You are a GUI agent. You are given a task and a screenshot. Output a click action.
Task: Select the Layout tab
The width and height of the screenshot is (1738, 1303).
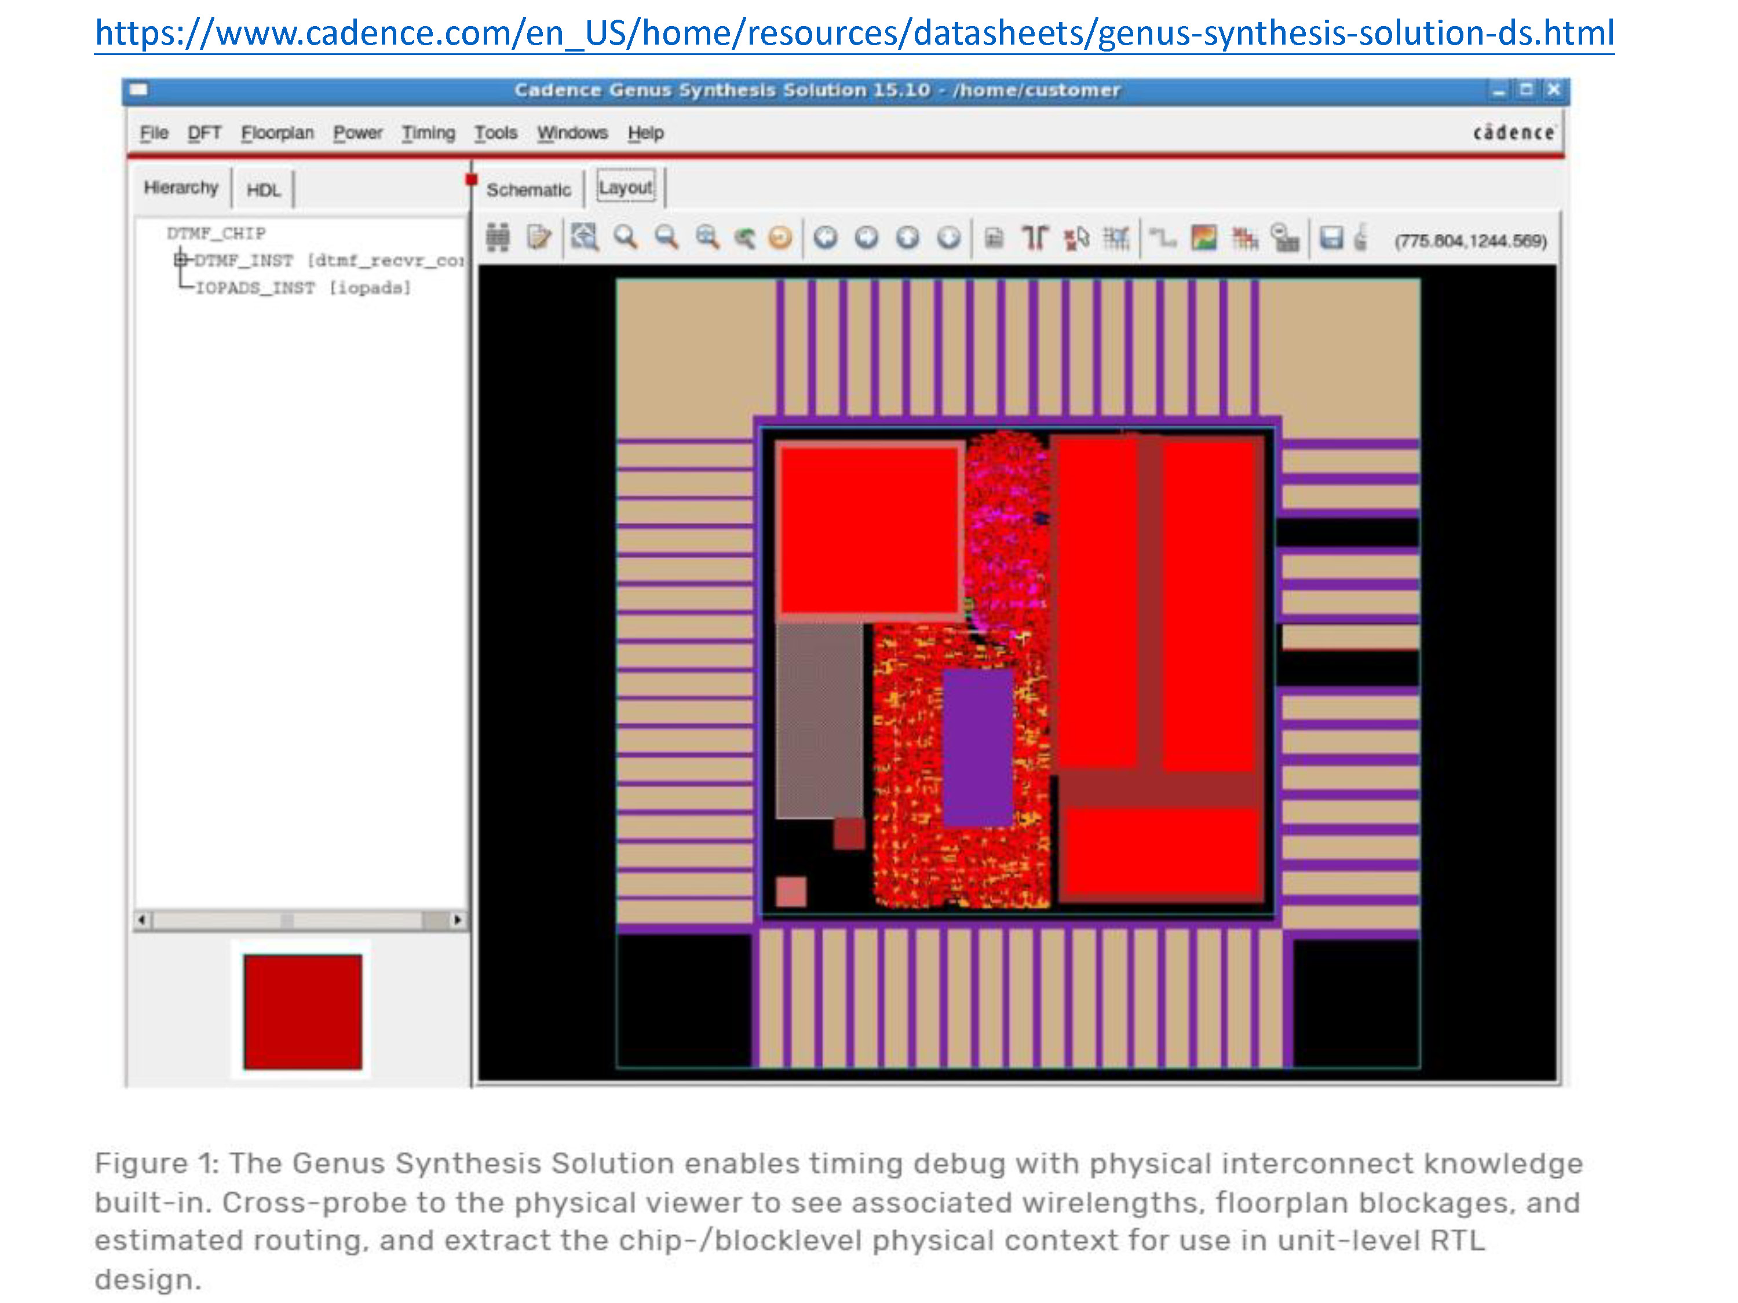(626, 188)
